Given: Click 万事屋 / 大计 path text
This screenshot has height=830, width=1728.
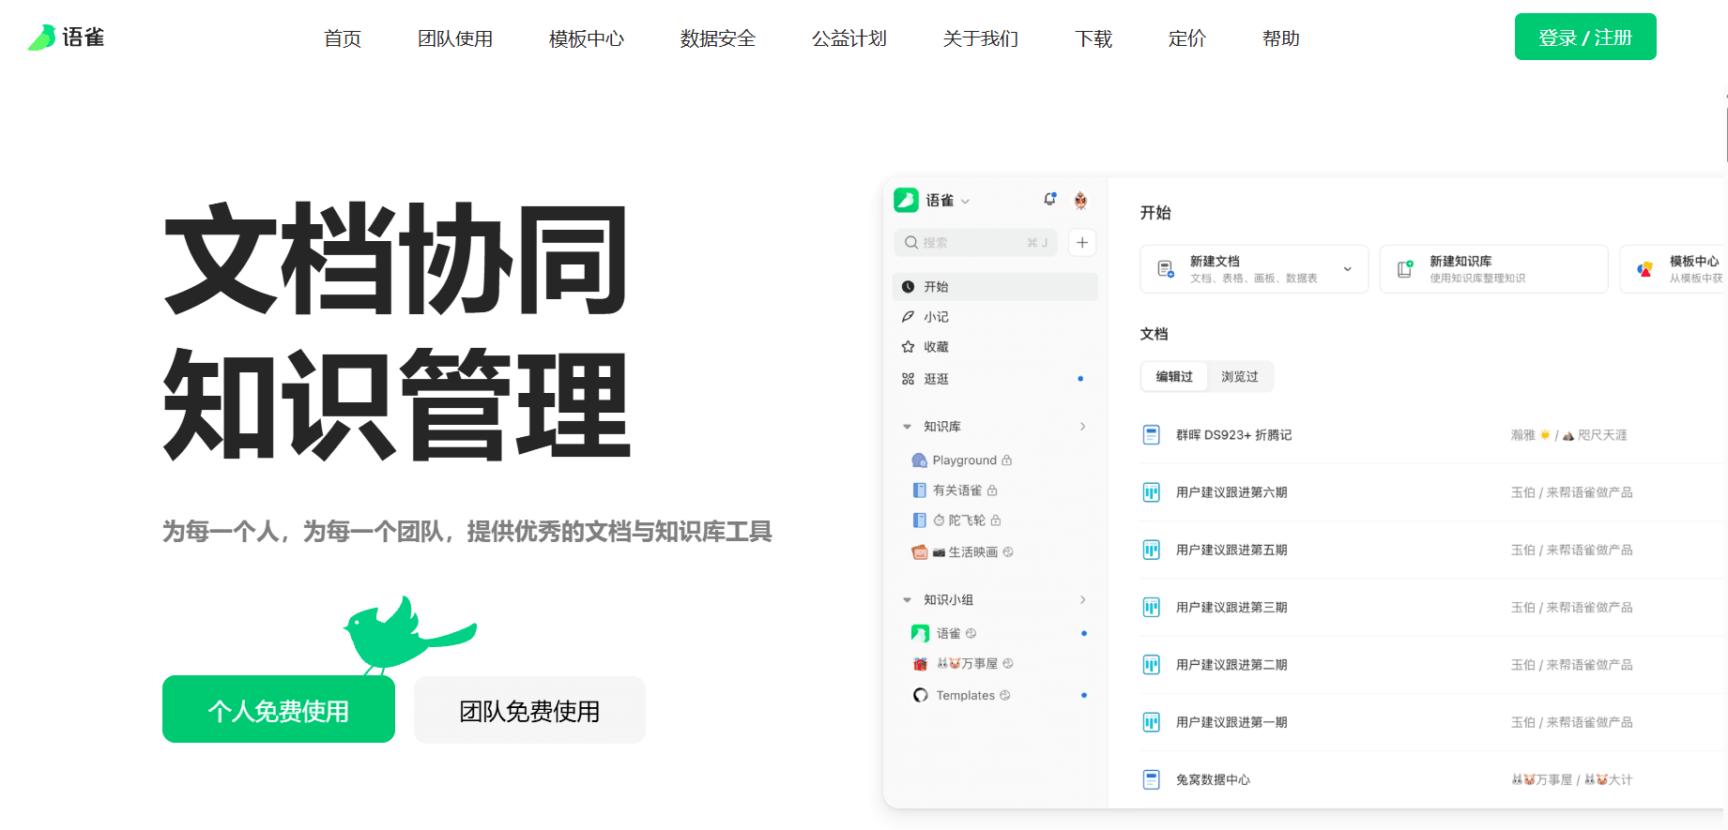Looking at the screenshot, I should (1571, 780).
